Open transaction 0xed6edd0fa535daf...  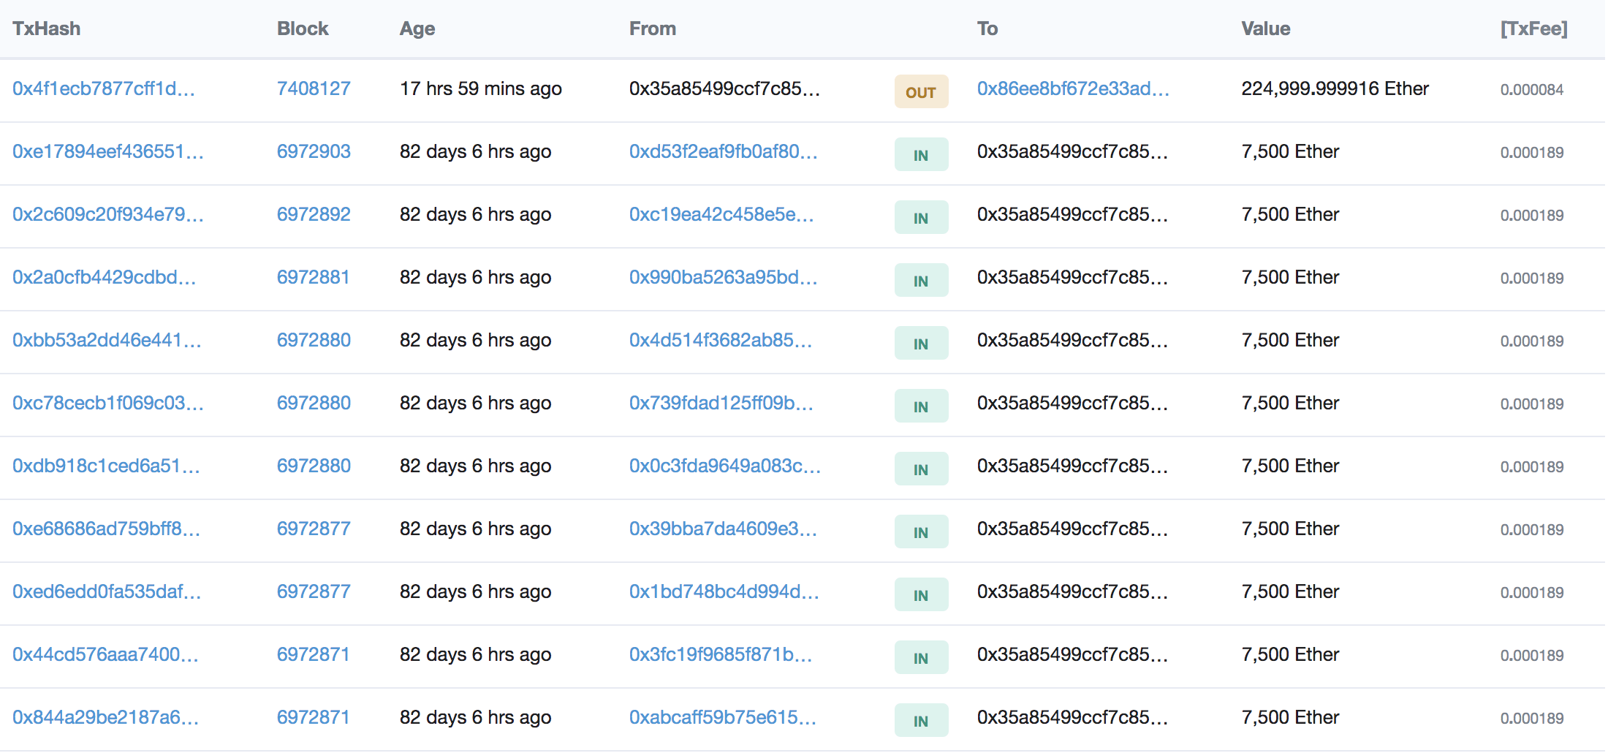click(107, 591)
